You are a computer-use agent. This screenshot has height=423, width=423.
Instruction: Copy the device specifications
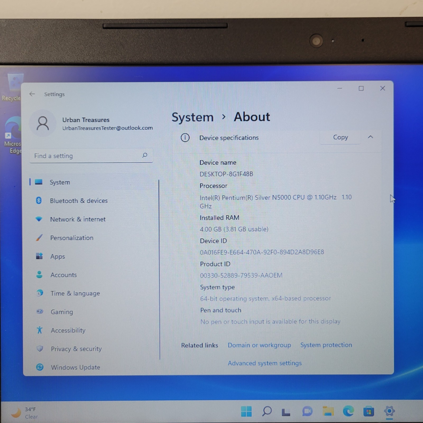340,137
